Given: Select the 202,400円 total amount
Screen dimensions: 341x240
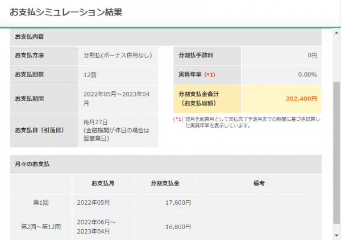Looking at the screenshot, I should [x=301, y=99].
